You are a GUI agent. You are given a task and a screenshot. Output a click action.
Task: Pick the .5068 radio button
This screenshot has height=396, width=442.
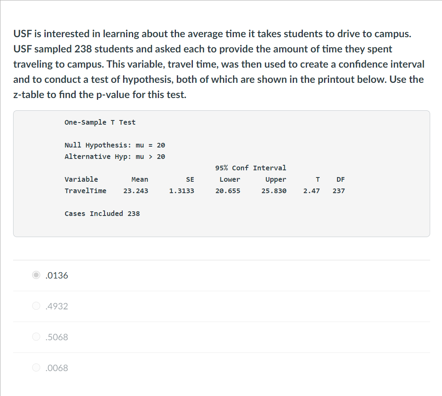pyautogui.click(x=37, y=337)
